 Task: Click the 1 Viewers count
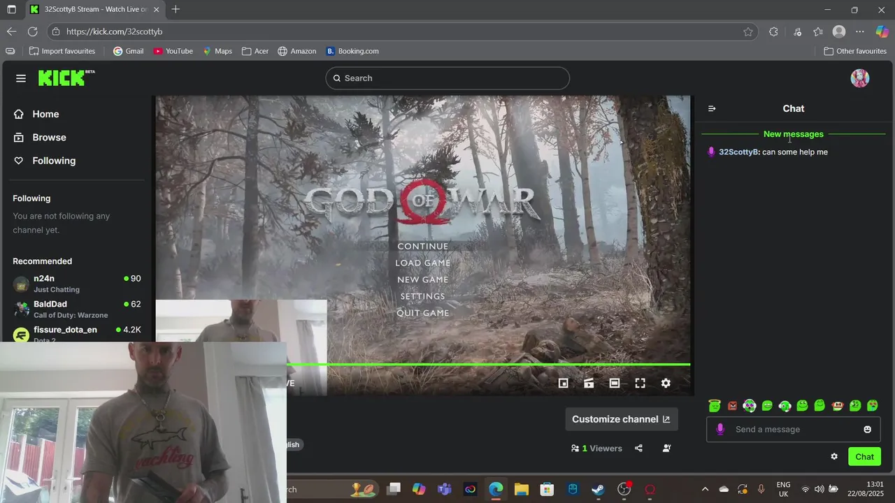[596, 449]
